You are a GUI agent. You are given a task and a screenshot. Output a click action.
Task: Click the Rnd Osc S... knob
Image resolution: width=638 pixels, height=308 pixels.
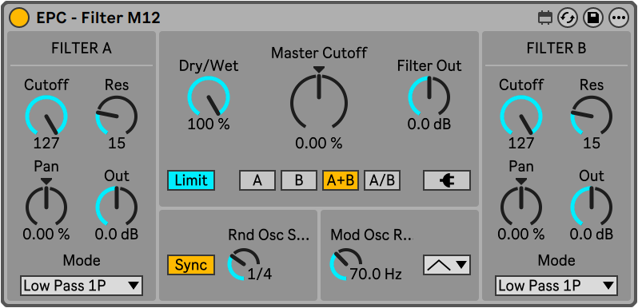(x=243, y=264)
